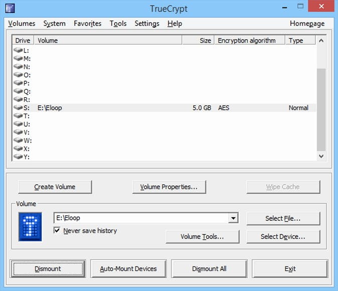Click Auto-Mount Devices button
The image size is (338, 291).
[x=128, y=268]
